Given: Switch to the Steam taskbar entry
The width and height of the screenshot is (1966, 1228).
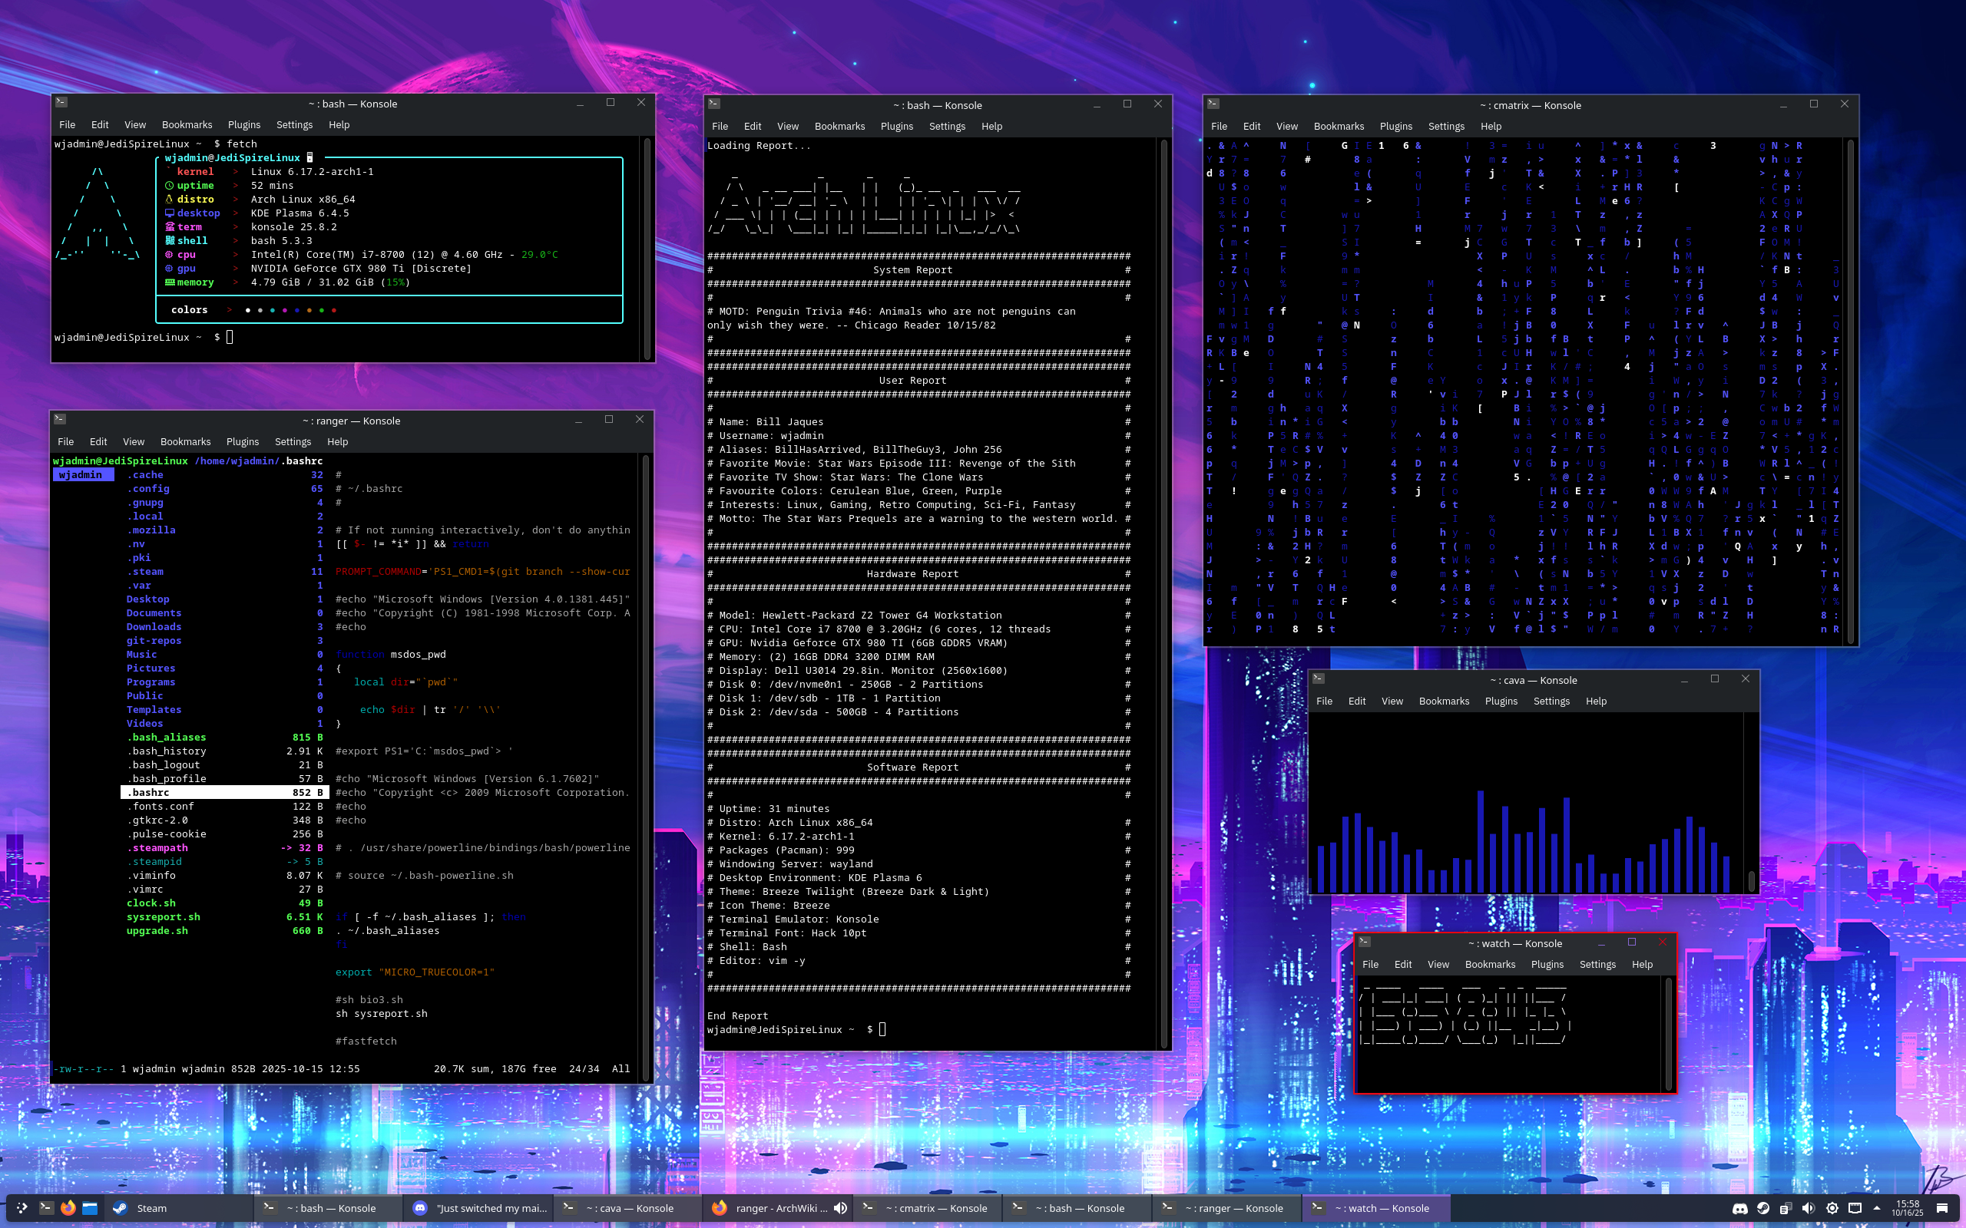Looking at the screenshot, I should point(151,1208).
